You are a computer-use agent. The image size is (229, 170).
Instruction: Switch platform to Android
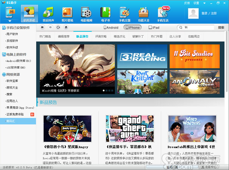[x=111, y=28]
